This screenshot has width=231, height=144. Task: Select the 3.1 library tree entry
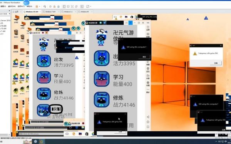point(2,34)
